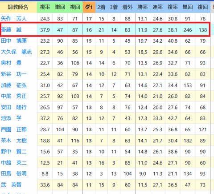Click the 246 value in 斎藤 誠 row
This screenshot has width=214, height=194.
[x=188, y=30]
